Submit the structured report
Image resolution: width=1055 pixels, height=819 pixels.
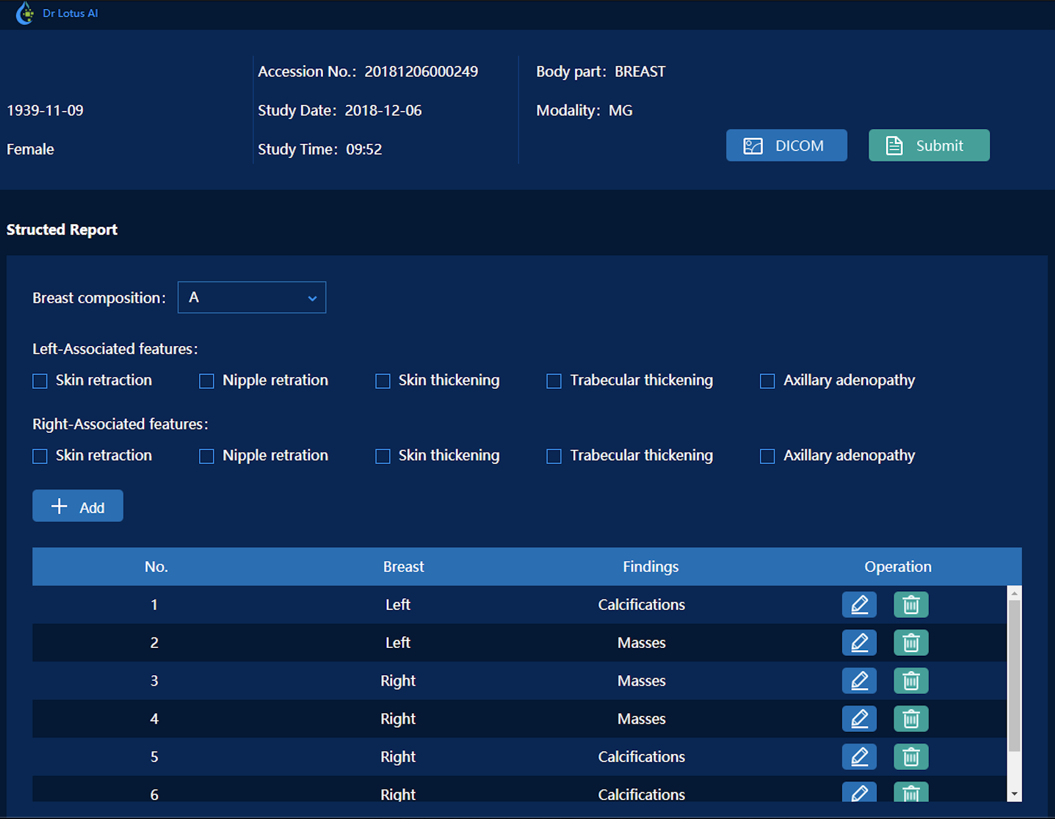point(929,145)
